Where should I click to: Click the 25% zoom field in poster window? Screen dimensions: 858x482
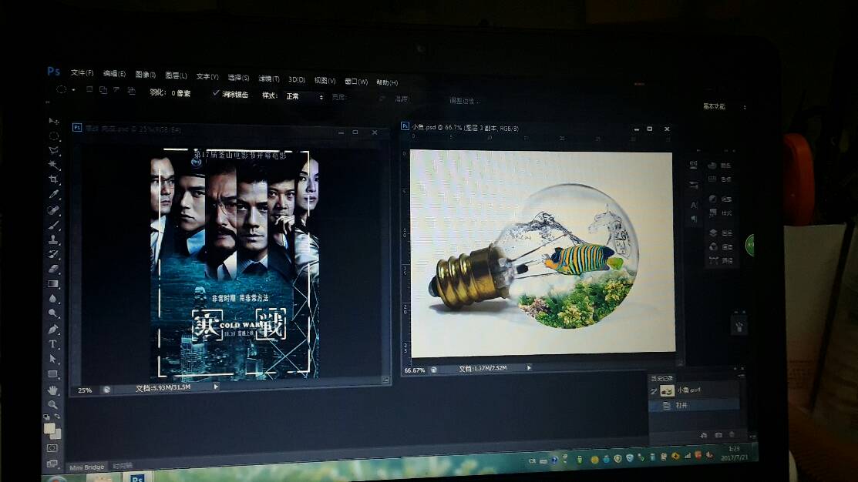85,390
